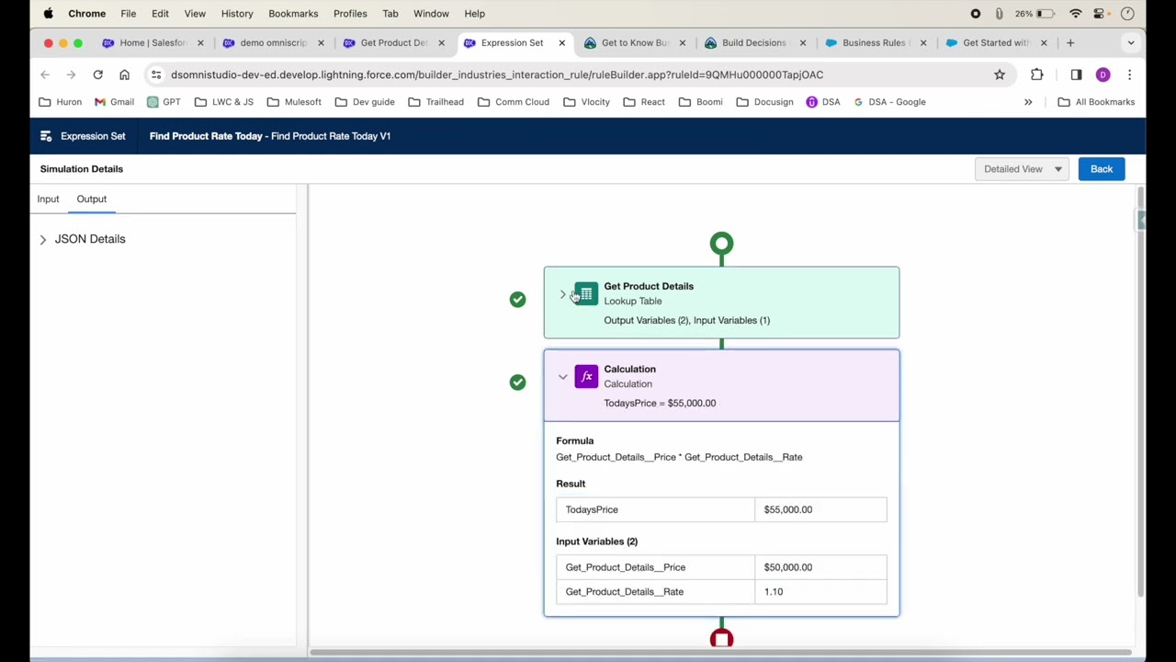Open the Wi-Fi status icon
Screen dimensions: 1176x662
coord(1075,14)
